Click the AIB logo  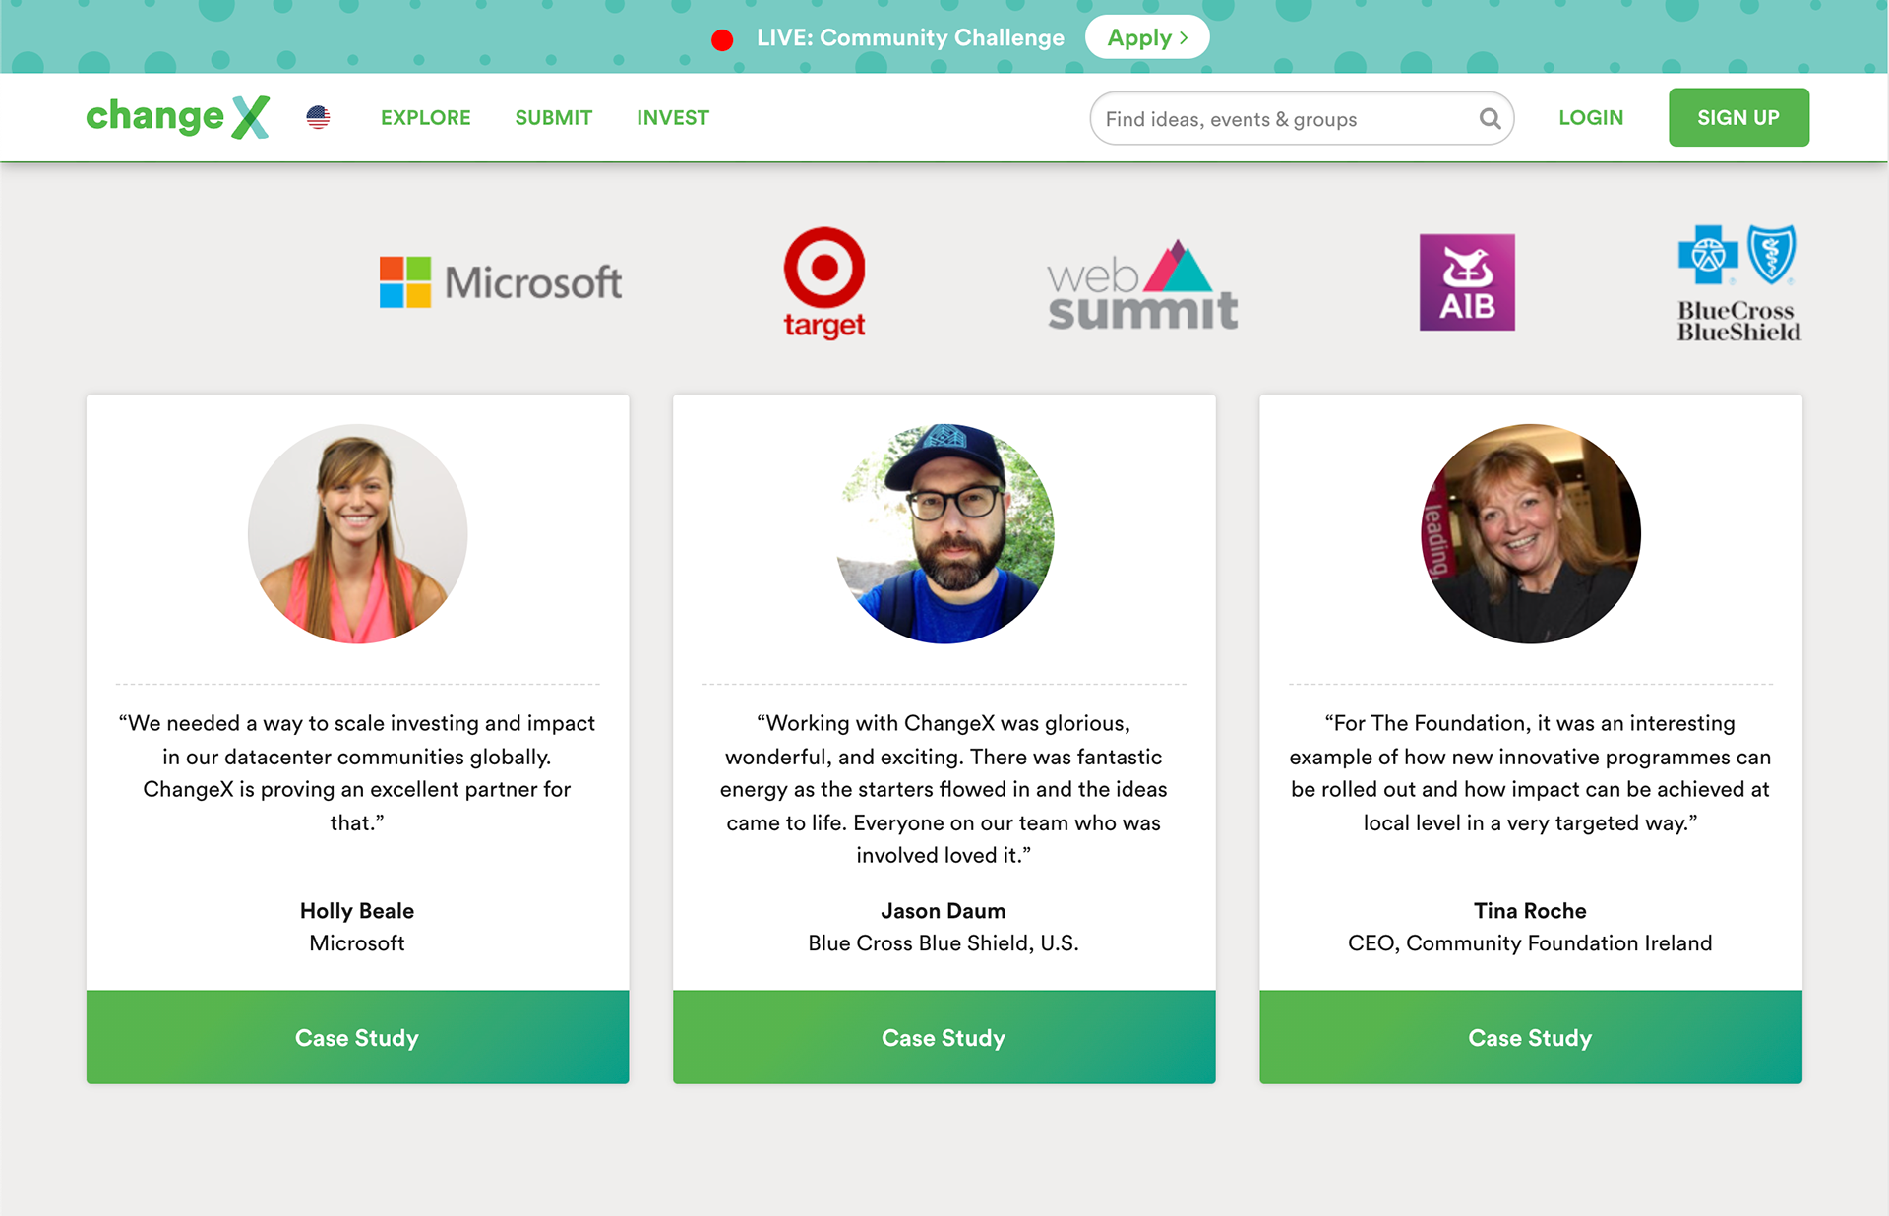coord(1467,282)
